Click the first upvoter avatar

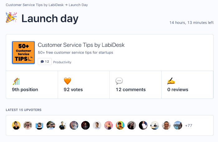[16, 125]
